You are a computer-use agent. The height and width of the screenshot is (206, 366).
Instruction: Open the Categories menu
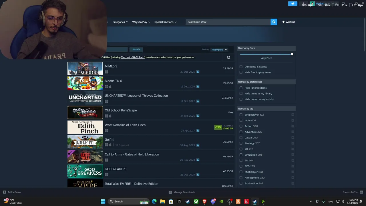tap(120, 22)
